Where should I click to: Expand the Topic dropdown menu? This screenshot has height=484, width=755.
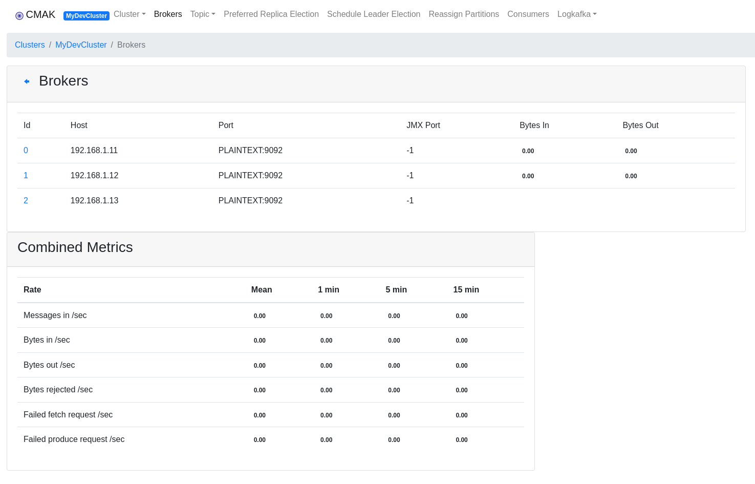click(x=203, y=14)
